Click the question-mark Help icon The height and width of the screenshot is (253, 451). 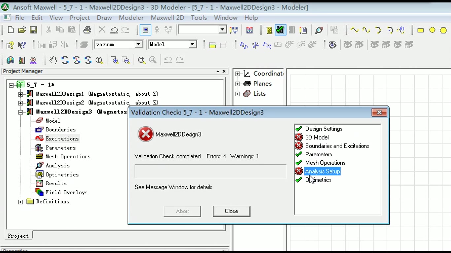(11, 45)
